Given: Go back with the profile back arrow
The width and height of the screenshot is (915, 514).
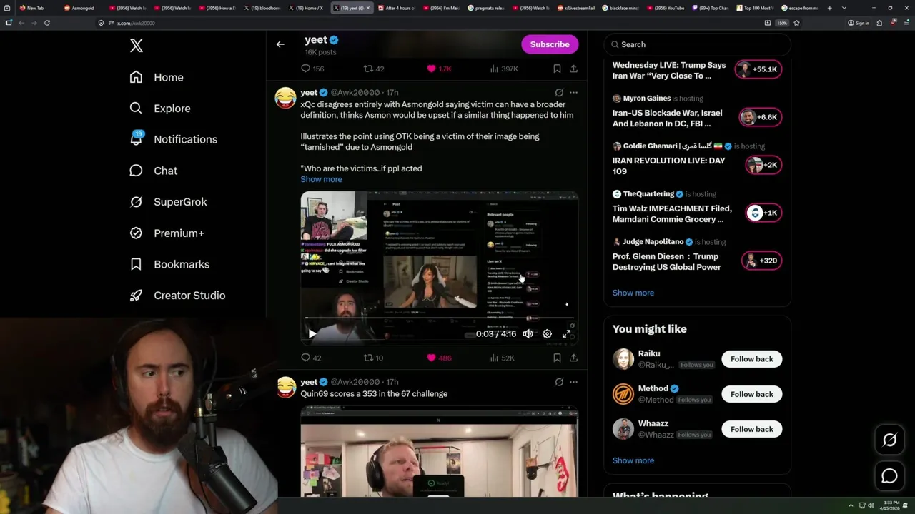Looking at the screenshot, I should [x=280, y=44].
